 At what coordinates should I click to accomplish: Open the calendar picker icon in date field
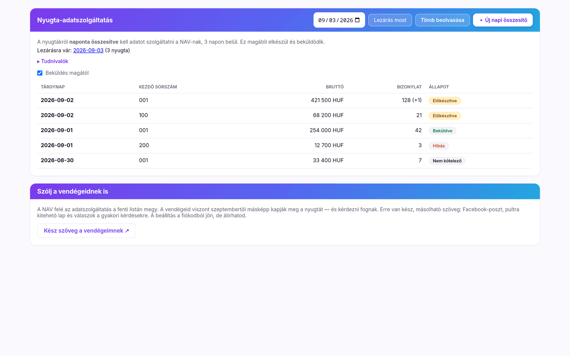[357, 20]
